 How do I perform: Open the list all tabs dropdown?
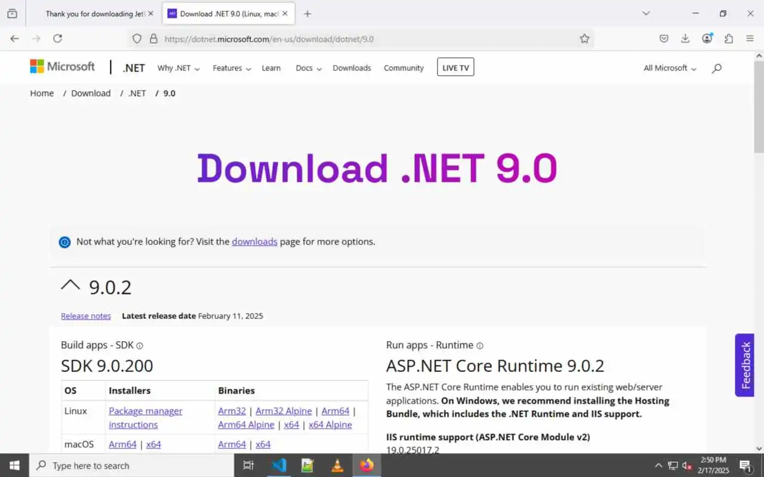pos(646,13)
